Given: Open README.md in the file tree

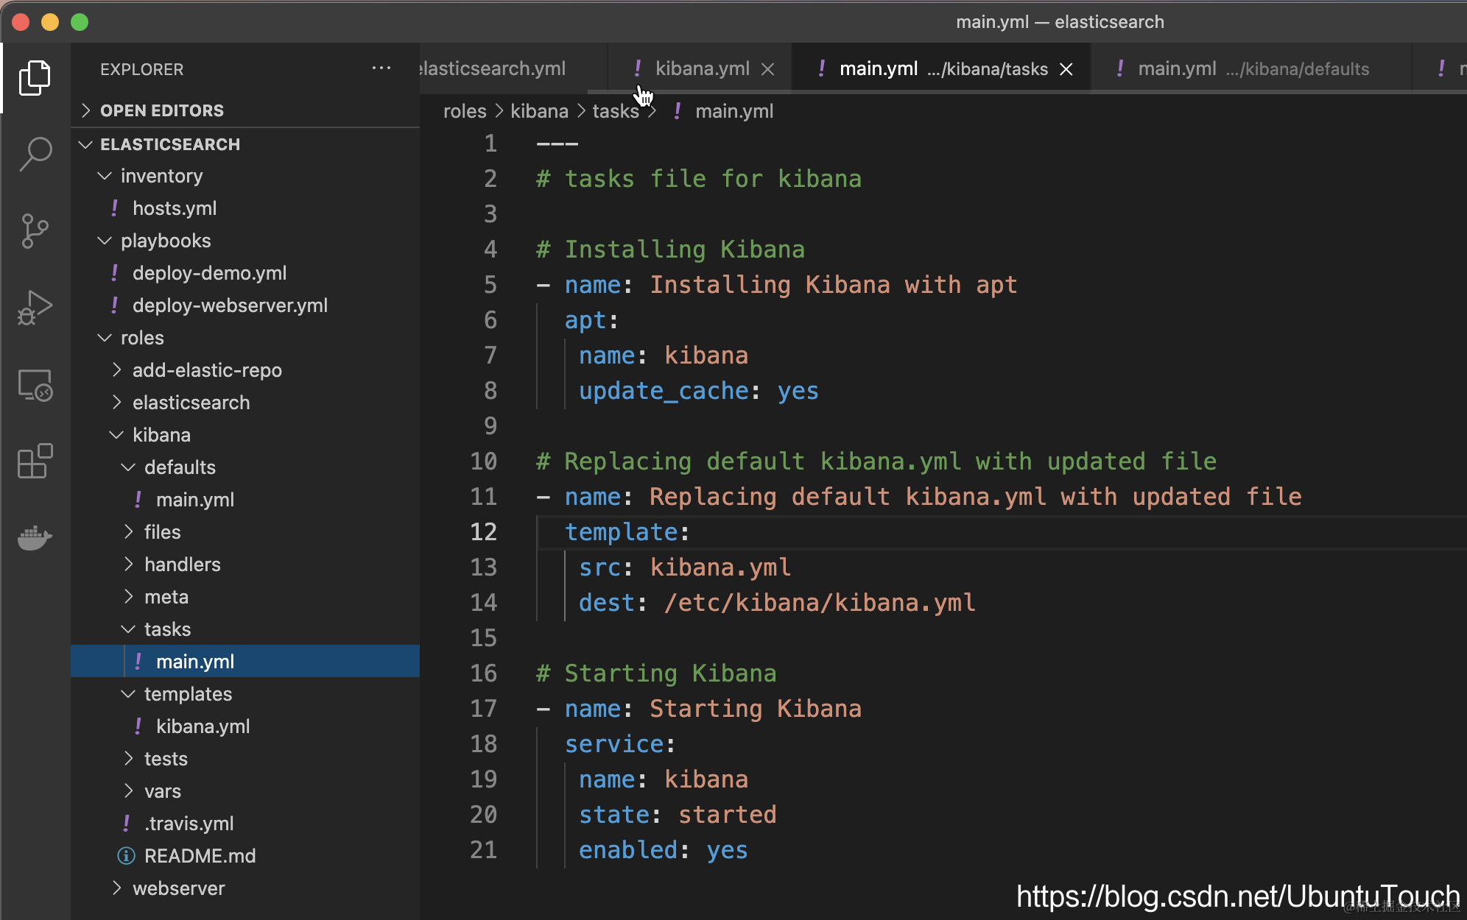Looking at the screenshot, I should 200,856.
